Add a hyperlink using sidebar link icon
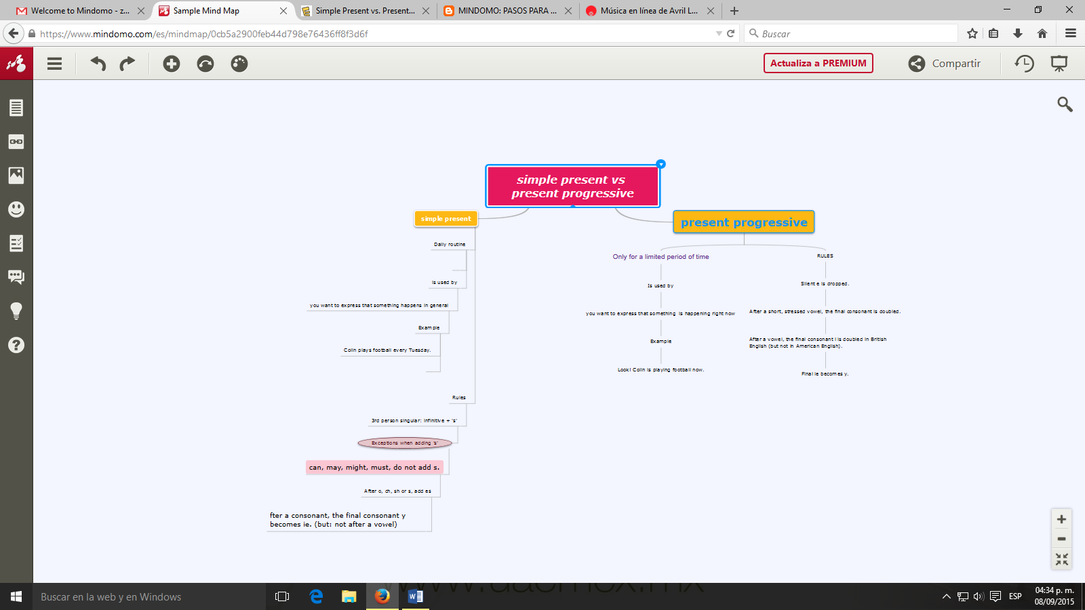The image size is (1085, 610). (x=16, y=142)
